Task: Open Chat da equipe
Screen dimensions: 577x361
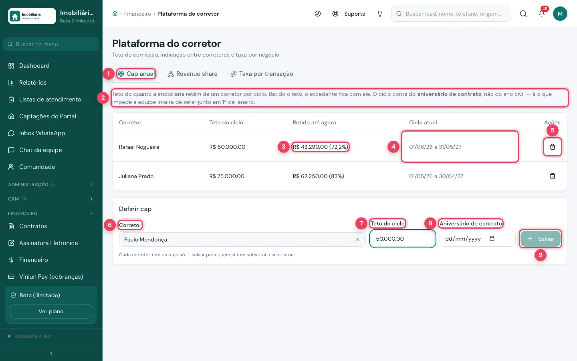Action: [51, 150]
